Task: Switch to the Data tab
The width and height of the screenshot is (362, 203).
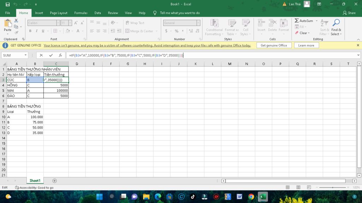Action: click(x=98, y=13)
